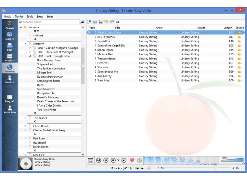
Task: Collapse the Subsonic root tree node
Action: coord(21,27)
